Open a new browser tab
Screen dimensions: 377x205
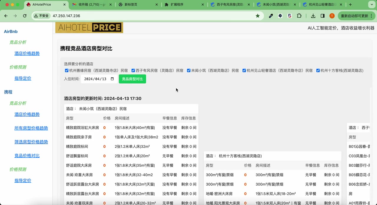tap(350, 5)
